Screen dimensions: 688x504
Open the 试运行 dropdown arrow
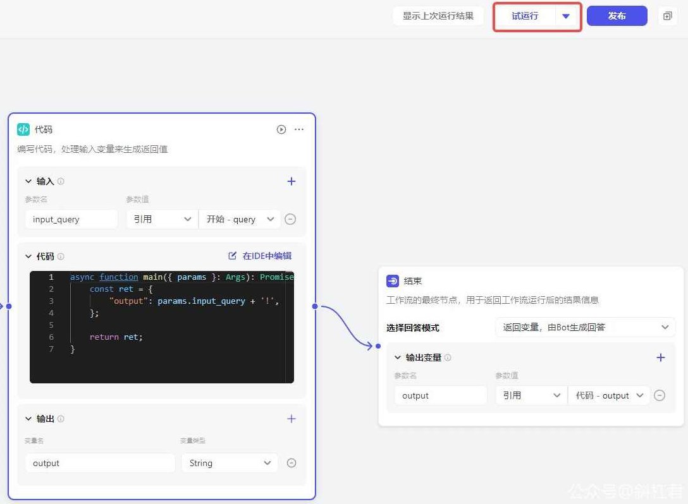566,16
